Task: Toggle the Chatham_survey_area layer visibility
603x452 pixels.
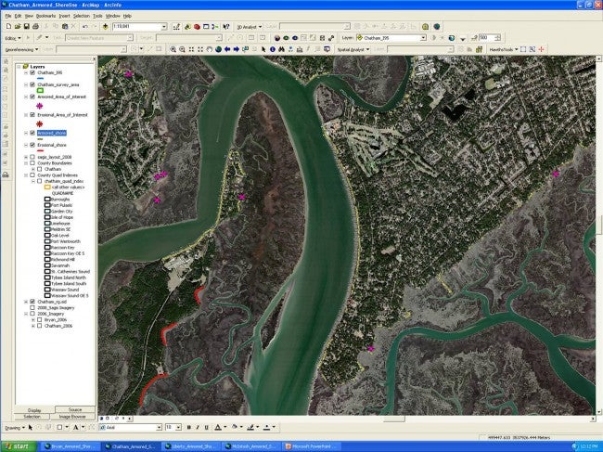Action: [32, 84]
